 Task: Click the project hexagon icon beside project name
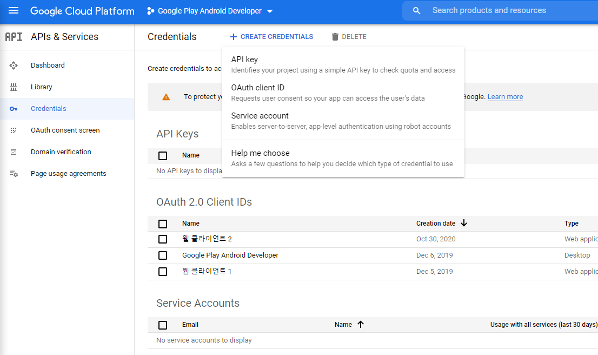(x=151, y=11)
